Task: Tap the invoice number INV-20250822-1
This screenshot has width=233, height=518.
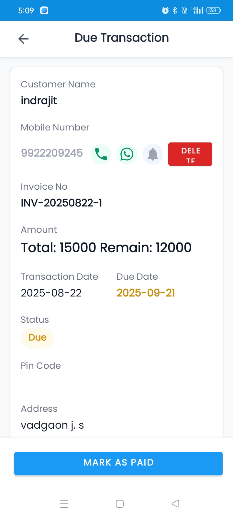Action: tap(61, 203)
